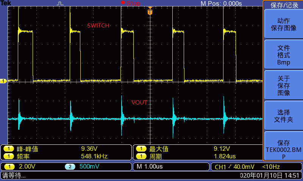Click the M Pos: 0.000s readout

(x=221, y=3)
